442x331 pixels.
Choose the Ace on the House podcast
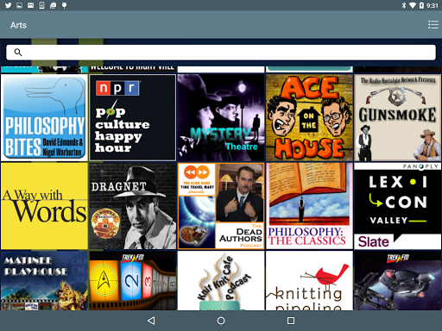(309, 117)
